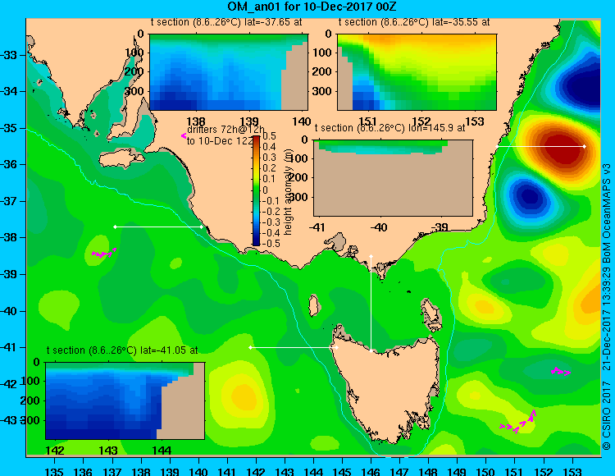Click the 't section (8.6..26°C) lat=-35.55 at' label
The height and width of the screenshot is (476, 615).
coord(414,22)
